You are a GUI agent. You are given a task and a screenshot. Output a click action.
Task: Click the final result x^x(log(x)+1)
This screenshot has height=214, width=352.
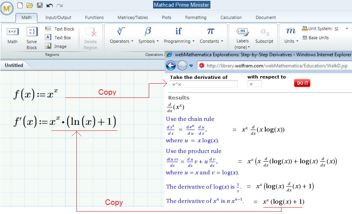pyautogui.click(x=284, y=202)
